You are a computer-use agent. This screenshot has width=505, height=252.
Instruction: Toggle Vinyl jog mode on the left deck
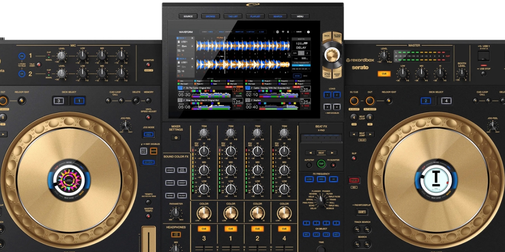[149, 134]
